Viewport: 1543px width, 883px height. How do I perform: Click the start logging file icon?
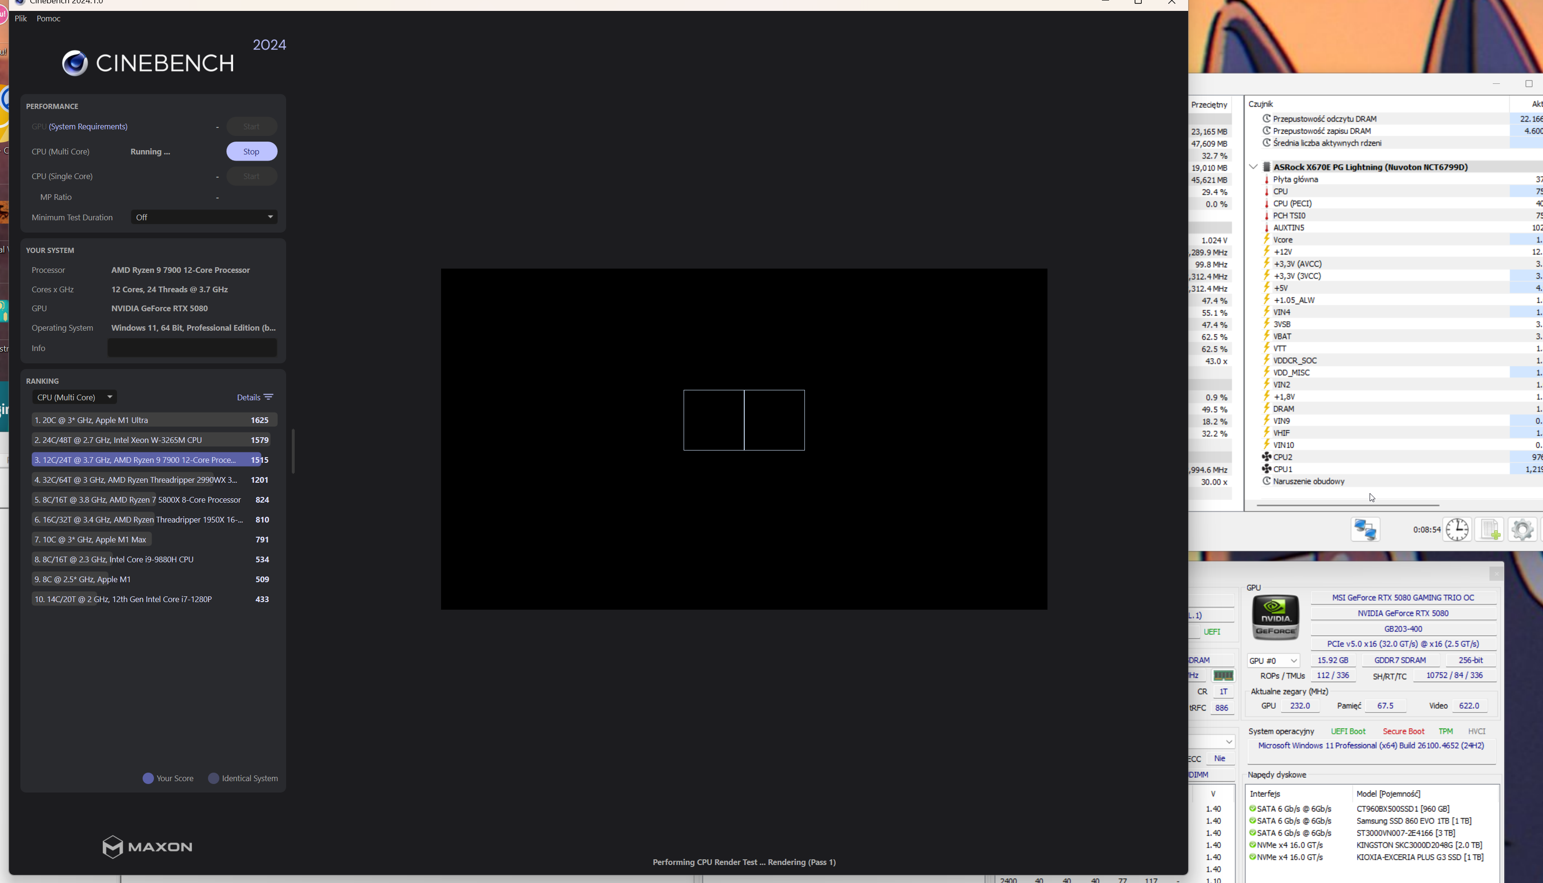tap(1489, 530)
